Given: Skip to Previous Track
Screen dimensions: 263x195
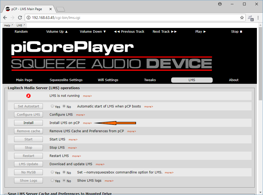Looking at the screenshot, I should 129,31.
